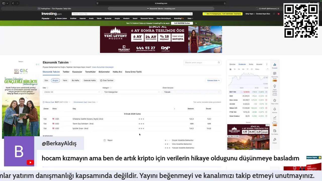Click %55 İNDİRİMİ Kullan button
322x181 pixels.
click(x=182, y=23)
